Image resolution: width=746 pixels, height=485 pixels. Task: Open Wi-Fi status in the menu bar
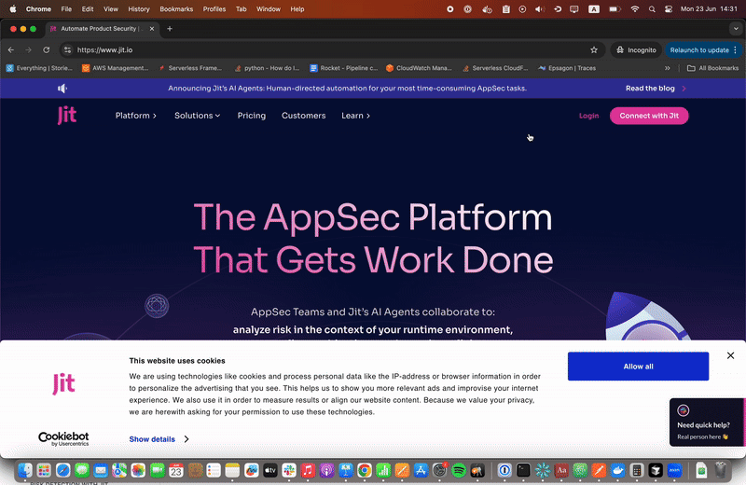pyautogui.click(x=635, y=9)
